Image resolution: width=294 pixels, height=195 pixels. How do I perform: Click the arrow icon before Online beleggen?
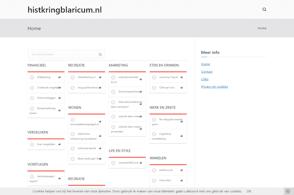pos(32,98)
